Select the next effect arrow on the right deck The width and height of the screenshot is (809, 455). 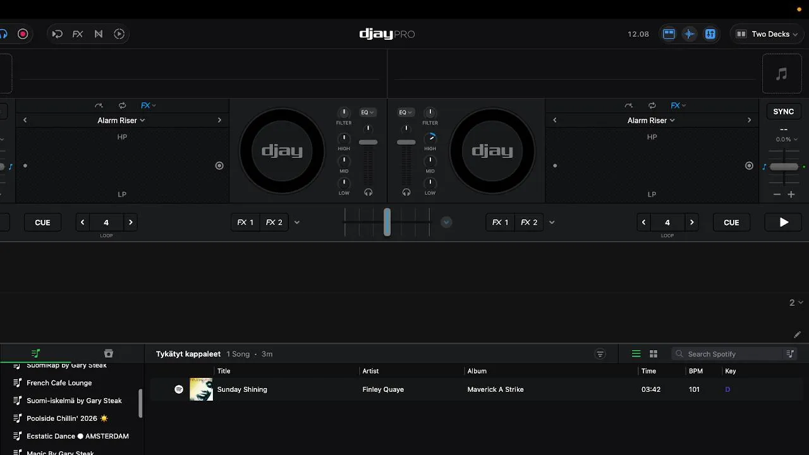(x=750, y=120)
